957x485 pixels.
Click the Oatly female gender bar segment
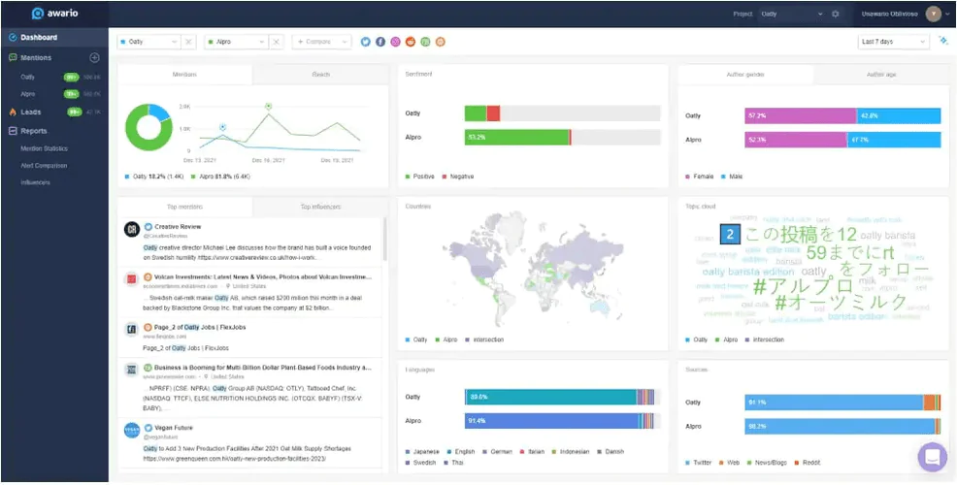click(800, 115)
